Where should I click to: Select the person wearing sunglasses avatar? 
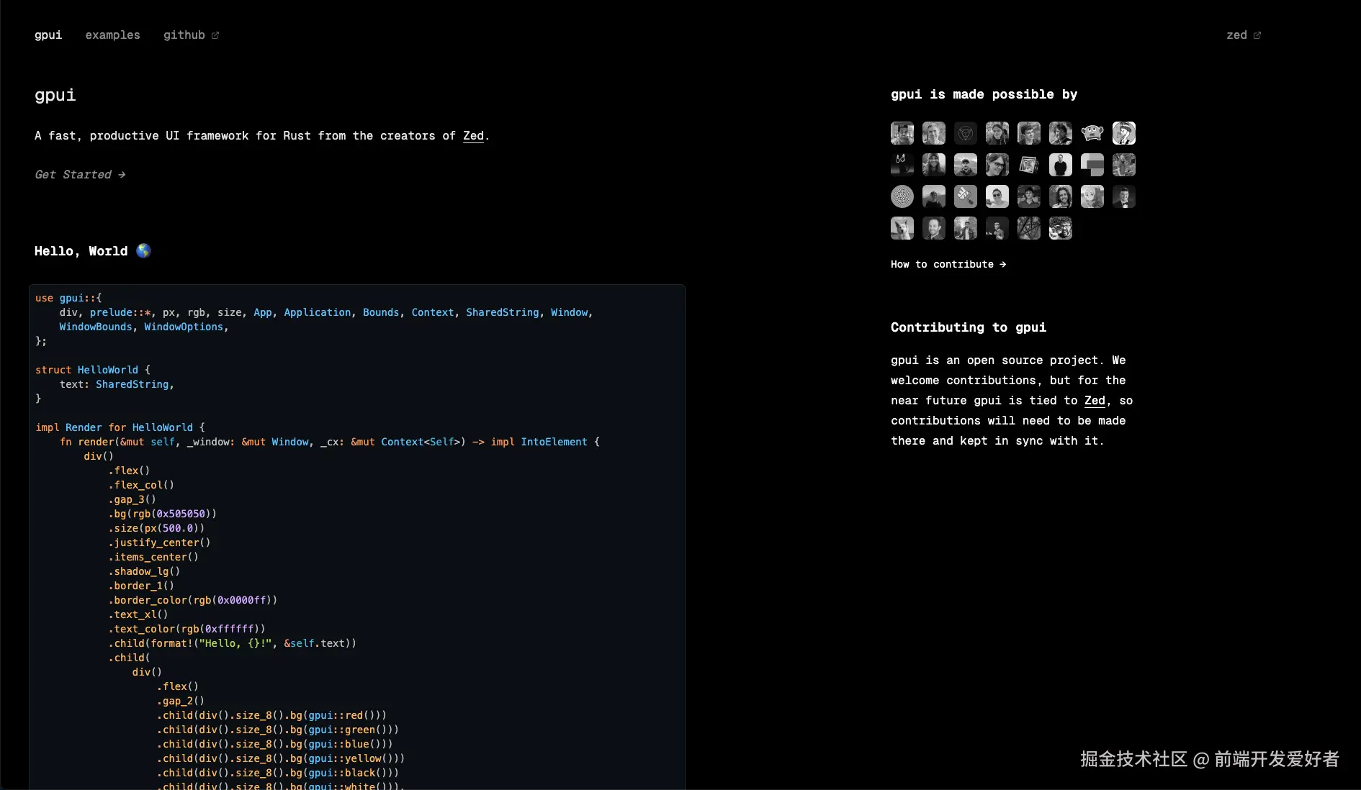point(997,196)
